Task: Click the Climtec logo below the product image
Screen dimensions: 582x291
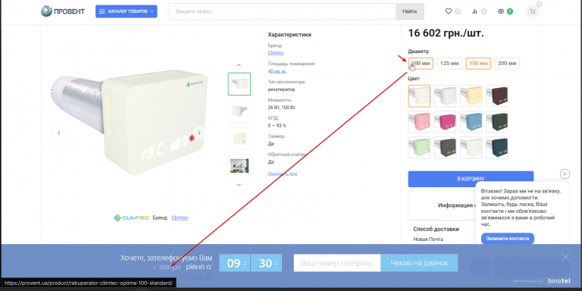Action: pyautogui.click(x=131, y=218)
